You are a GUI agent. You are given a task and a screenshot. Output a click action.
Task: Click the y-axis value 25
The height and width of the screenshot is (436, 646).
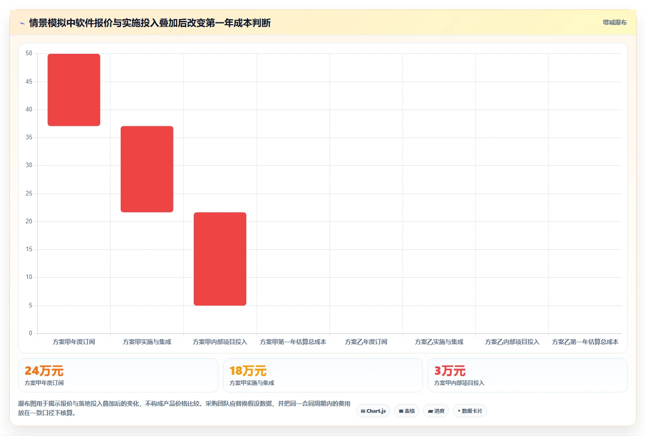29,193
